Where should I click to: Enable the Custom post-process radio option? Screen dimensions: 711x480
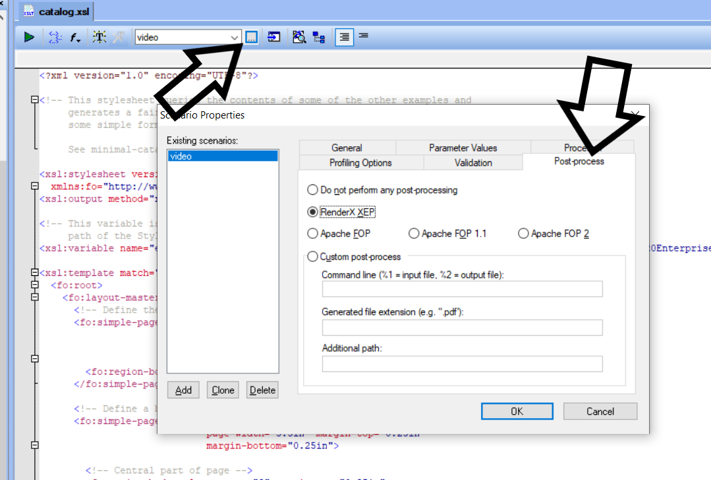point(312,257)
